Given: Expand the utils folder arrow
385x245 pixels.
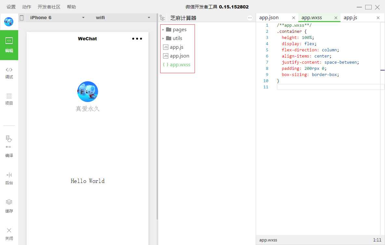Looking at the screenshot, I should (163, 39).
